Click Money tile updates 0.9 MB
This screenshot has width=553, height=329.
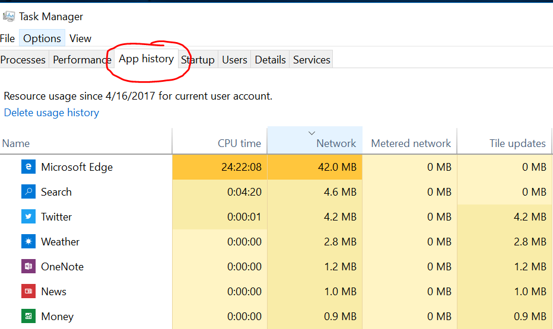530,317
